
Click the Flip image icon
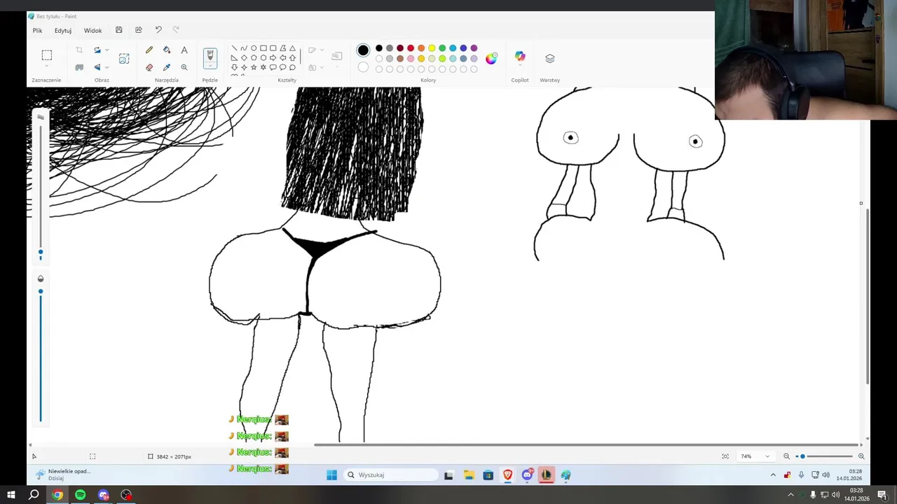click(97, 67)
